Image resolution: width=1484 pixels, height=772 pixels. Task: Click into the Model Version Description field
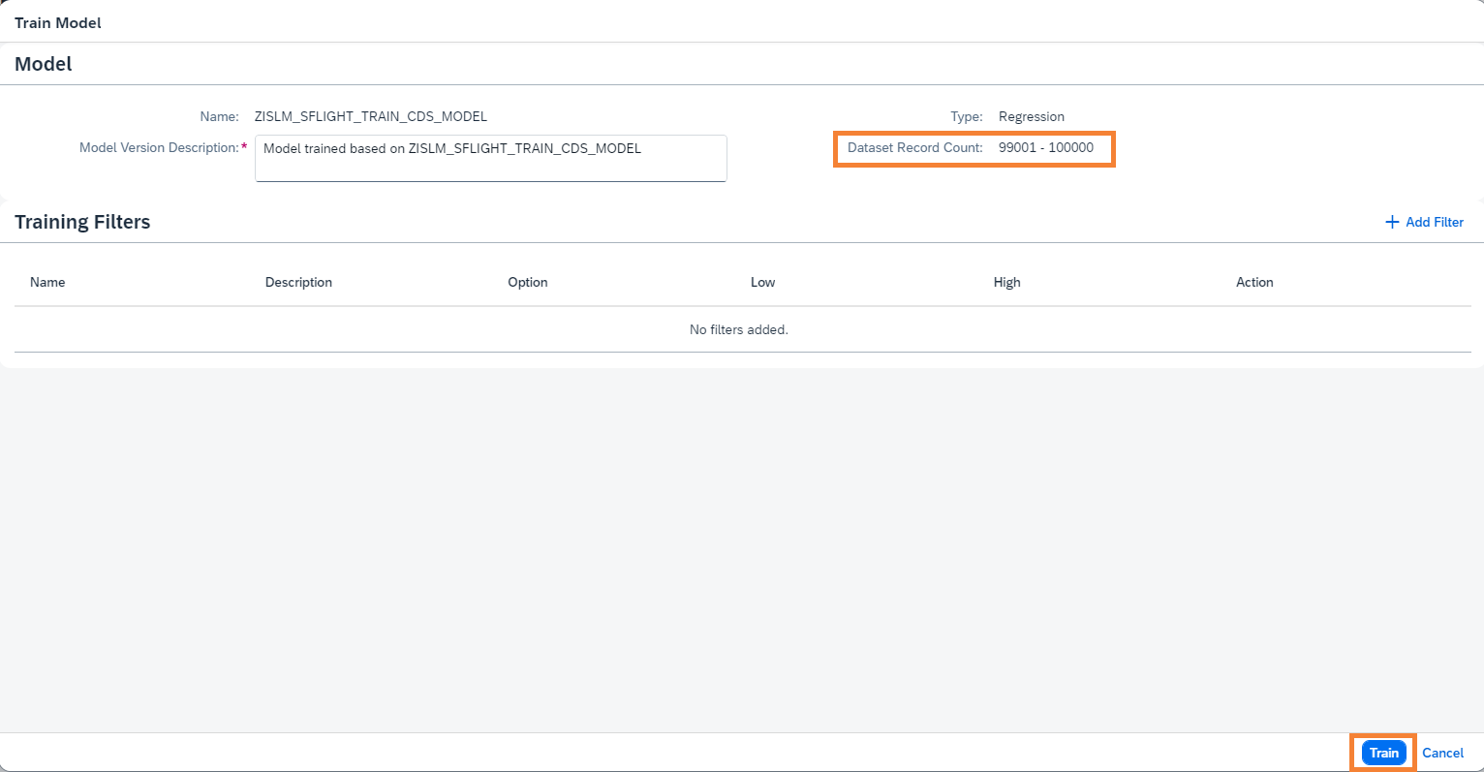click(490, 158)
